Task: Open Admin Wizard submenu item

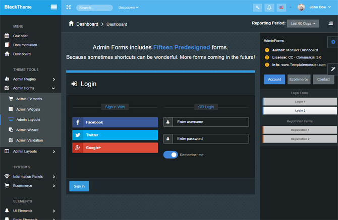Action: (x=27, y=130)
